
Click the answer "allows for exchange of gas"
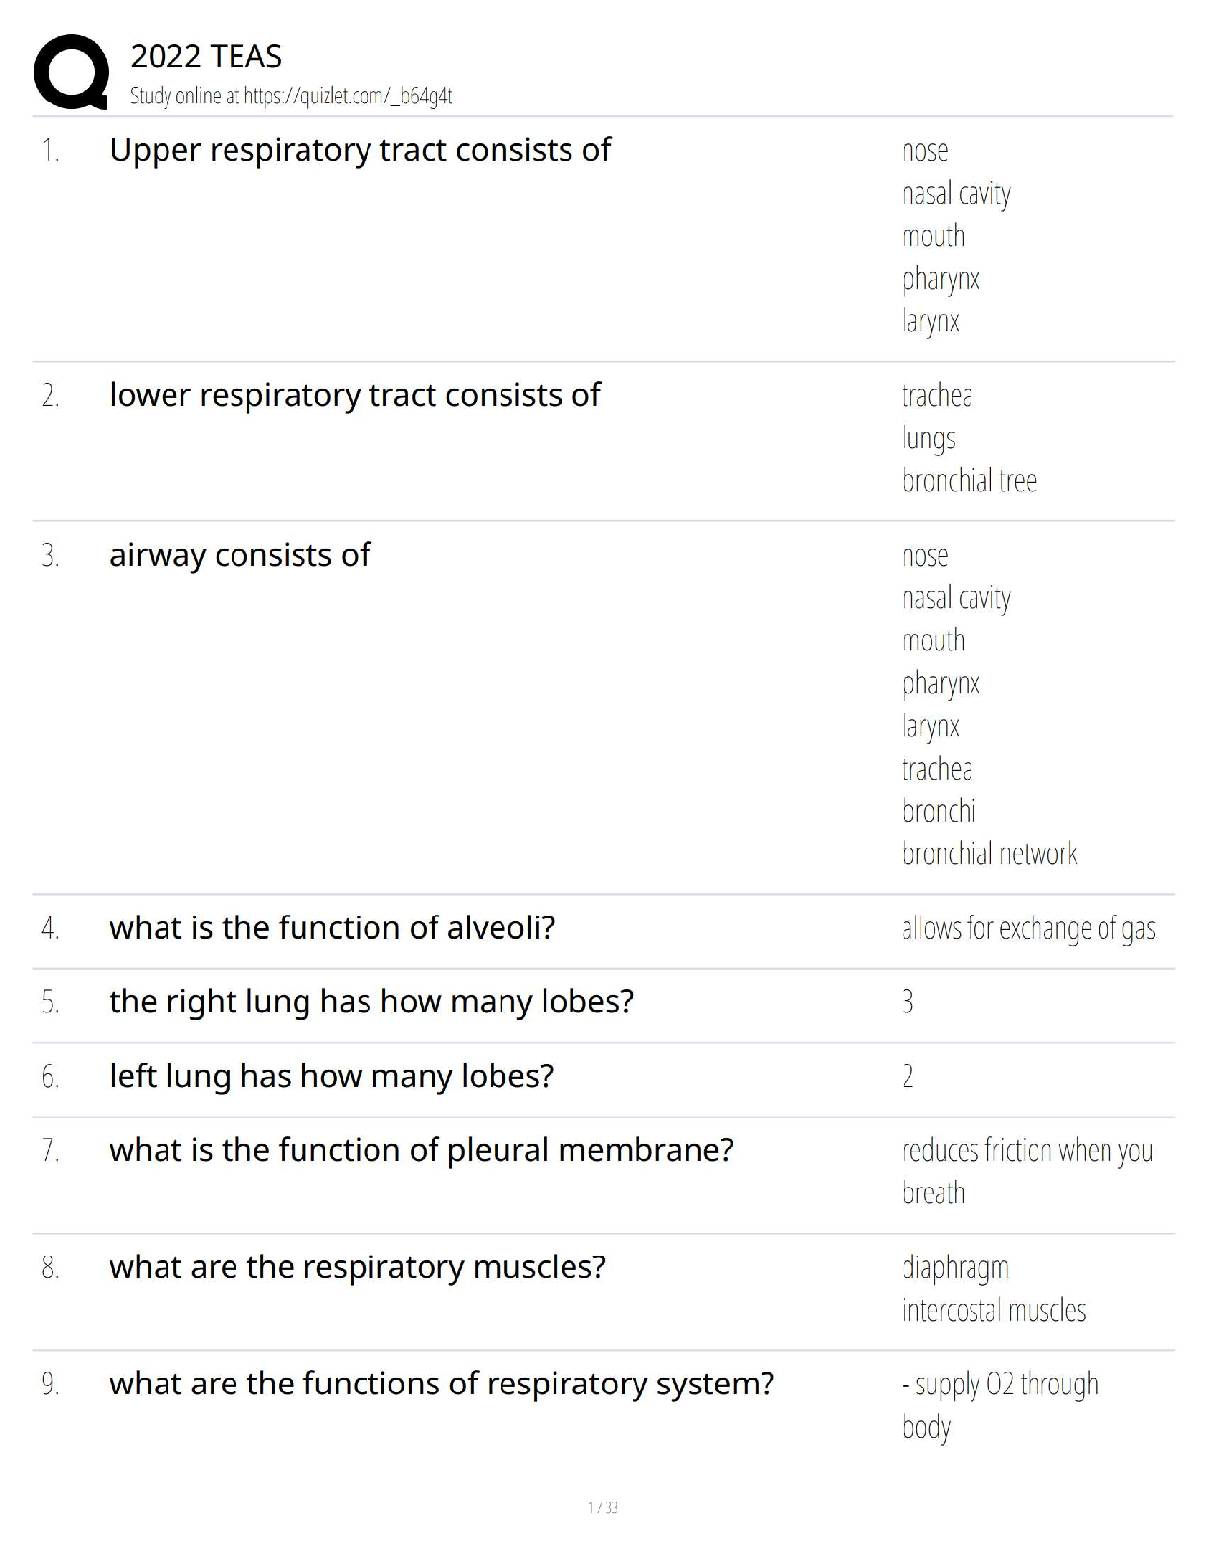point(1028,929)
